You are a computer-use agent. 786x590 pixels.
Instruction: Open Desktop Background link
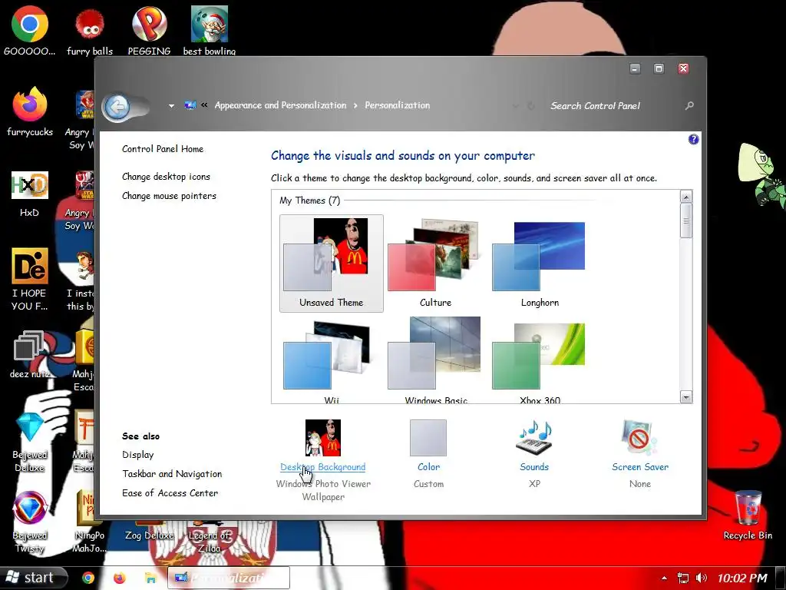(323, 467)
